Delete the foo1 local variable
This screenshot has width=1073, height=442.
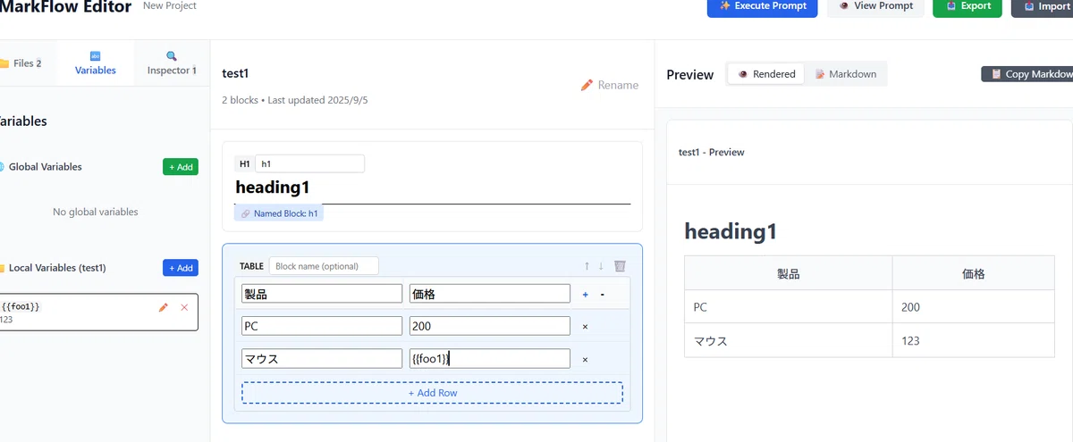click(184, 307)
